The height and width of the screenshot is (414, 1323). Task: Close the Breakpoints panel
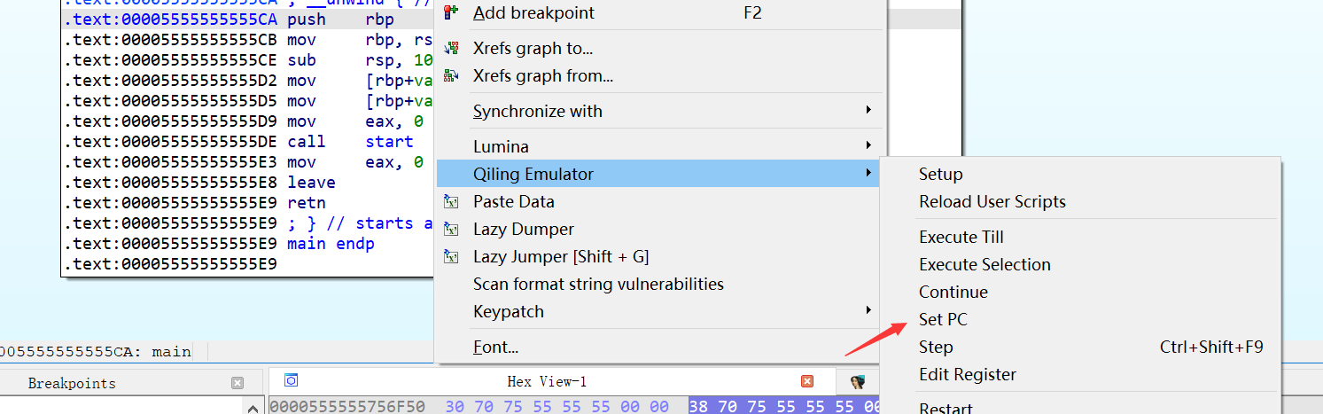[x=237, y=383]
